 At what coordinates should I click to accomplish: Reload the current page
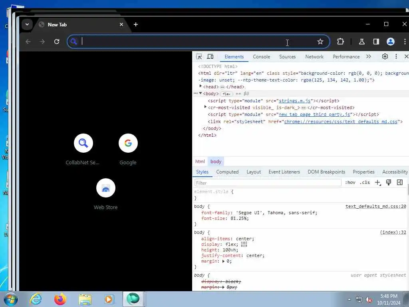click(57, 42)
